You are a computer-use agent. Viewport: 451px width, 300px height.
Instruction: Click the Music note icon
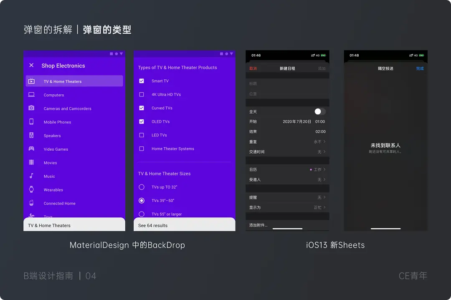click(31, 176)
